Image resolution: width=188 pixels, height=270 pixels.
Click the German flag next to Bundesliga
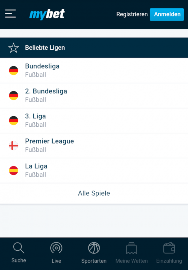point(14,70)
